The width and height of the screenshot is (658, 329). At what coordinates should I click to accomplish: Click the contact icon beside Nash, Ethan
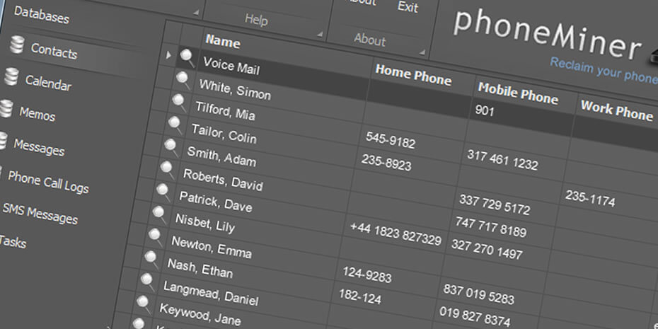[151, 260]
